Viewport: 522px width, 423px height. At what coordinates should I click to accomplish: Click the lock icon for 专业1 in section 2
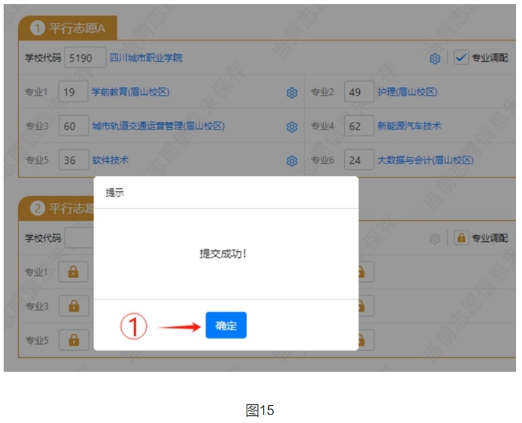[x=74, y=272]
